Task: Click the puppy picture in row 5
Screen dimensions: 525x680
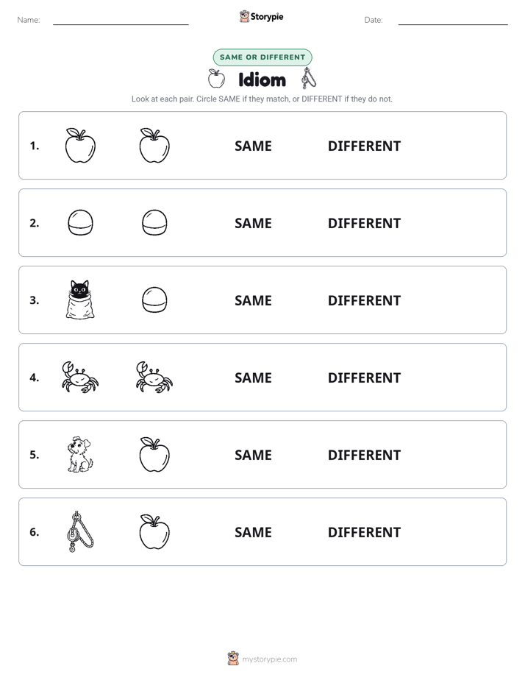Action: (x=80, y=455)
